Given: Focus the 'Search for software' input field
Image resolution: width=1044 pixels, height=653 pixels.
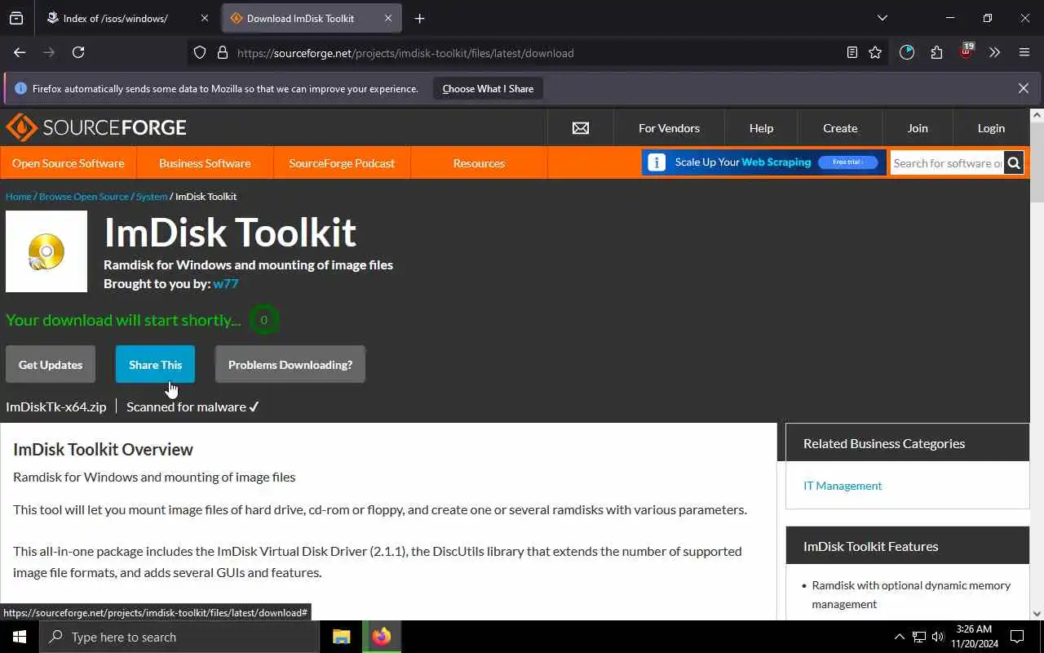Looking at the screenshot, I should (x=947, y=163).
